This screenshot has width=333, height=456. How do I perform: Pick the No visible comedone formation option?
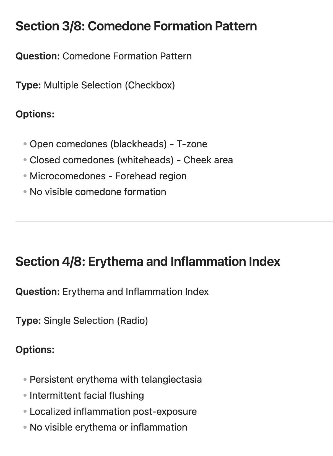(x=98, y=192)
